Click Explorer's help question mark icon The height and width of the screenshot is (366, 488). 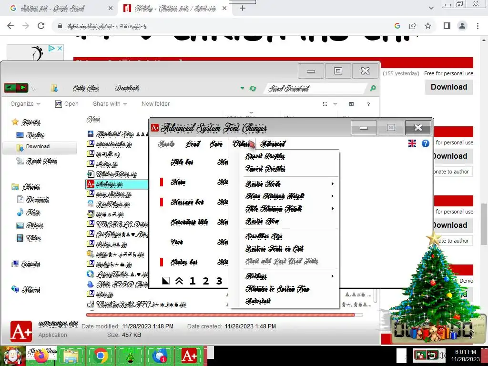click(368, 104)
